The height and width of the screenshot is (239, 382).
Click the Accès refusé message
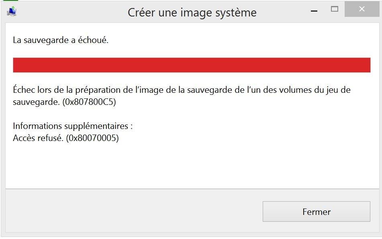pos(38,138)
